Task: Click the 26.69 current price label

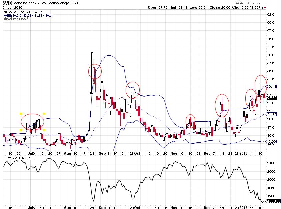Action: click(x=272, y=98)
